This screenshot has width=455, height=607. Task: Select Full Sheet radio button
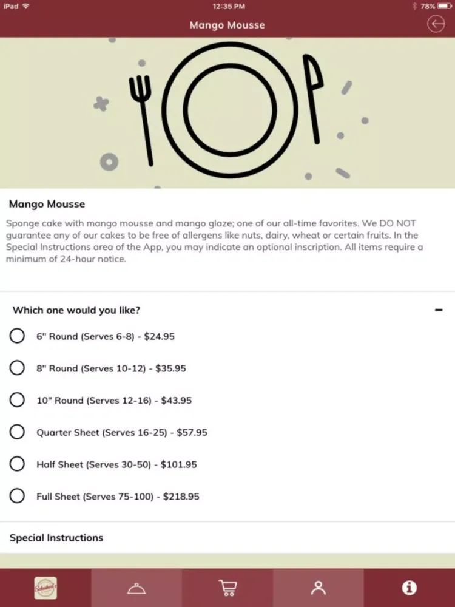pyautogui.click(x=17, y=496)
